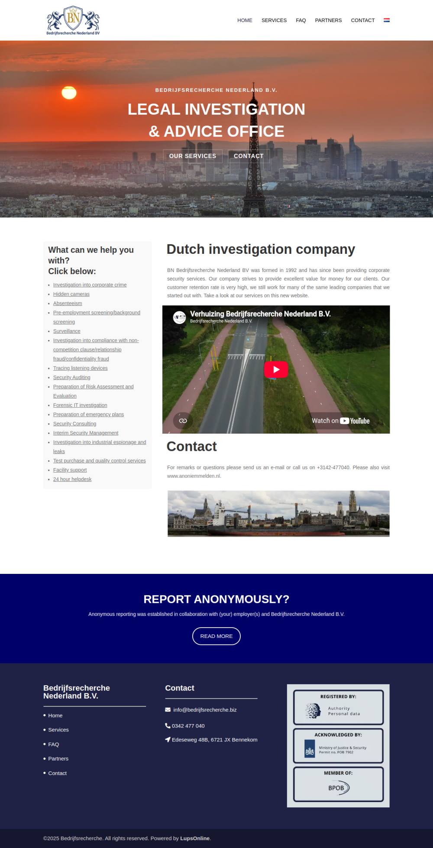This screenshot has height=848, width=433.
Task: Open 24 hour helpdesk link
Action: point(72,479)
